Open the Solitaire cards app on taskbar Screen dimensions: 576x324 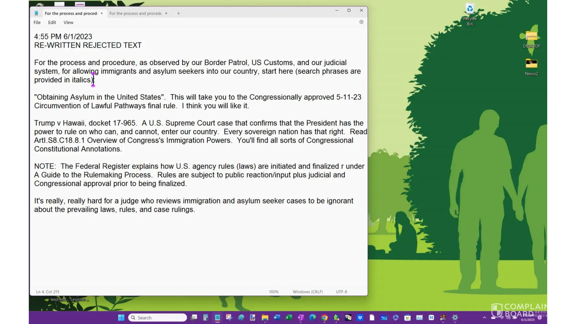coord(348,318)
